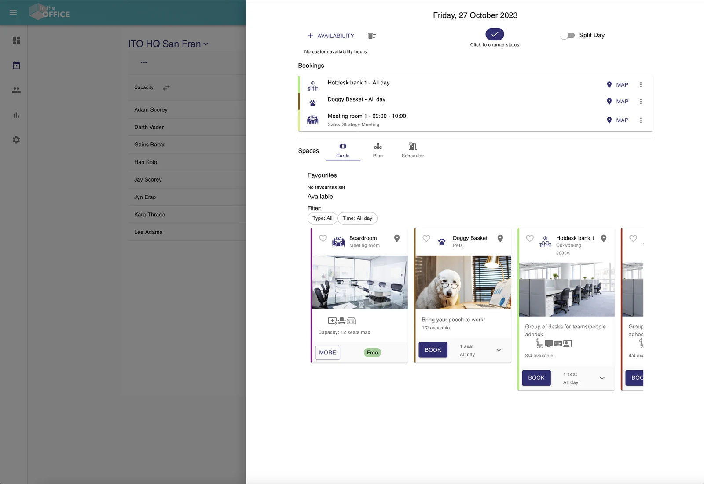Open MAP for Meeting room 1 booking
Viewport: 704px width, 484px height.
(x=618, y=120)
